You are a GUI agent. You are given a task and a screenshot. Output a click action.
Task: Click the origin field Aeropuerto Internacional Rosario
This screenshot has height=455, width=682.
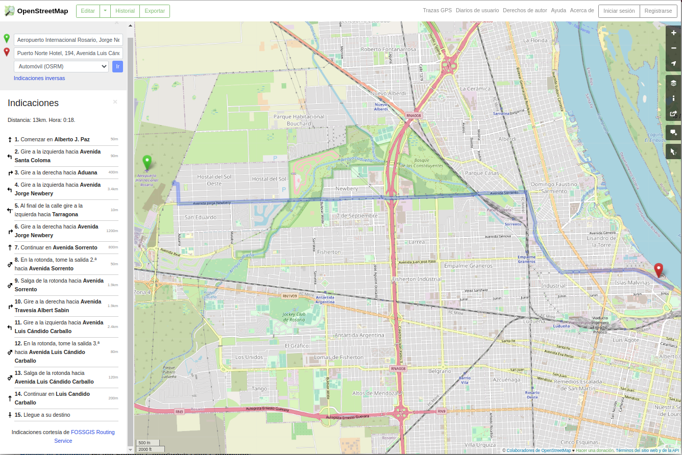pos(68,40)
